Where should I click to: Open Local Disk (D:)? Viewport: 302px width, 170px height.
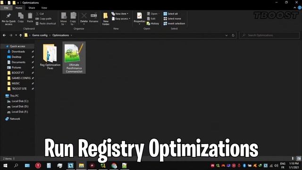pyautogui.click(x=20, y=106)
